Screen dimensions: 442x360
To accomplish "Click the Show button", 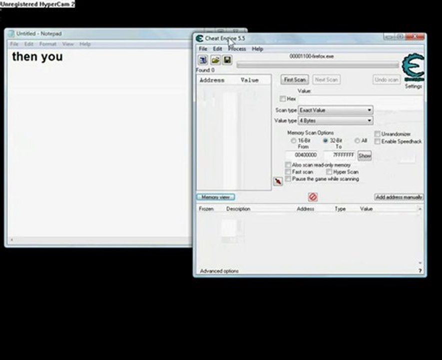I will (365, 155).
